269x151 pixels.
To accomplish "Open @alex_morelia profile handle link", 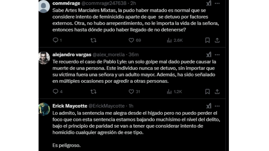I will (109, 55).
